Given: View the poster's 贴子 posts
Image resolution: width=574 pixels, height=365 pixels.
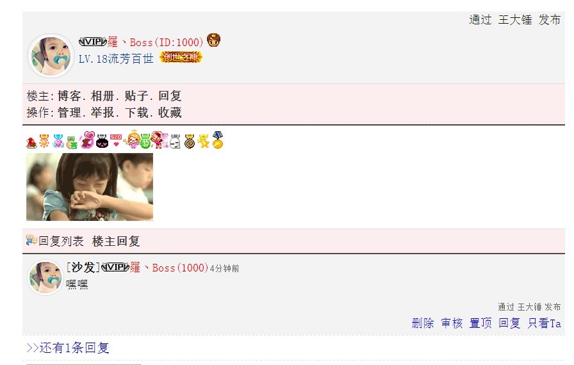Looking at the screenshot, I should [x=136, y=96].
